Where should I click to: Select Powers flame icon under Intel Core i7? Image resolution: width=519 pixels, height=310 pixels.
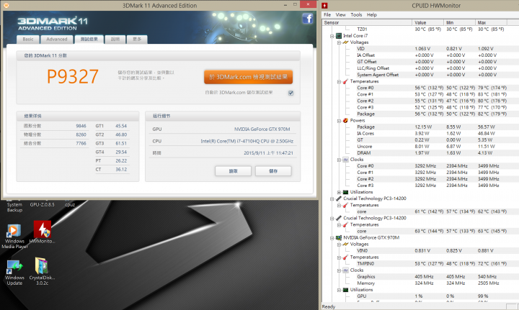(x=345, y=121)
